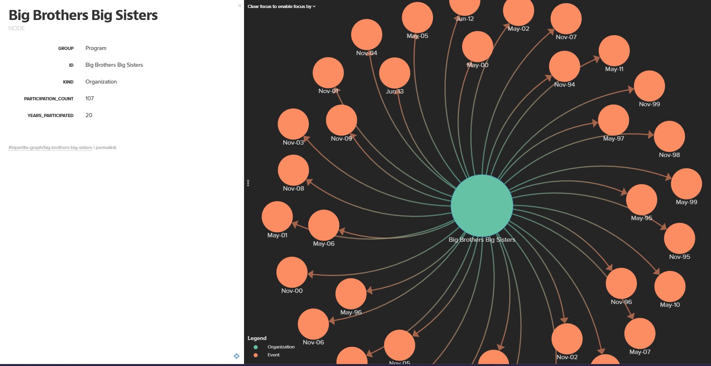This screenshot has width=711, height=366.
Task: Select the Nov-98 event node
Action: coord(669,136)
